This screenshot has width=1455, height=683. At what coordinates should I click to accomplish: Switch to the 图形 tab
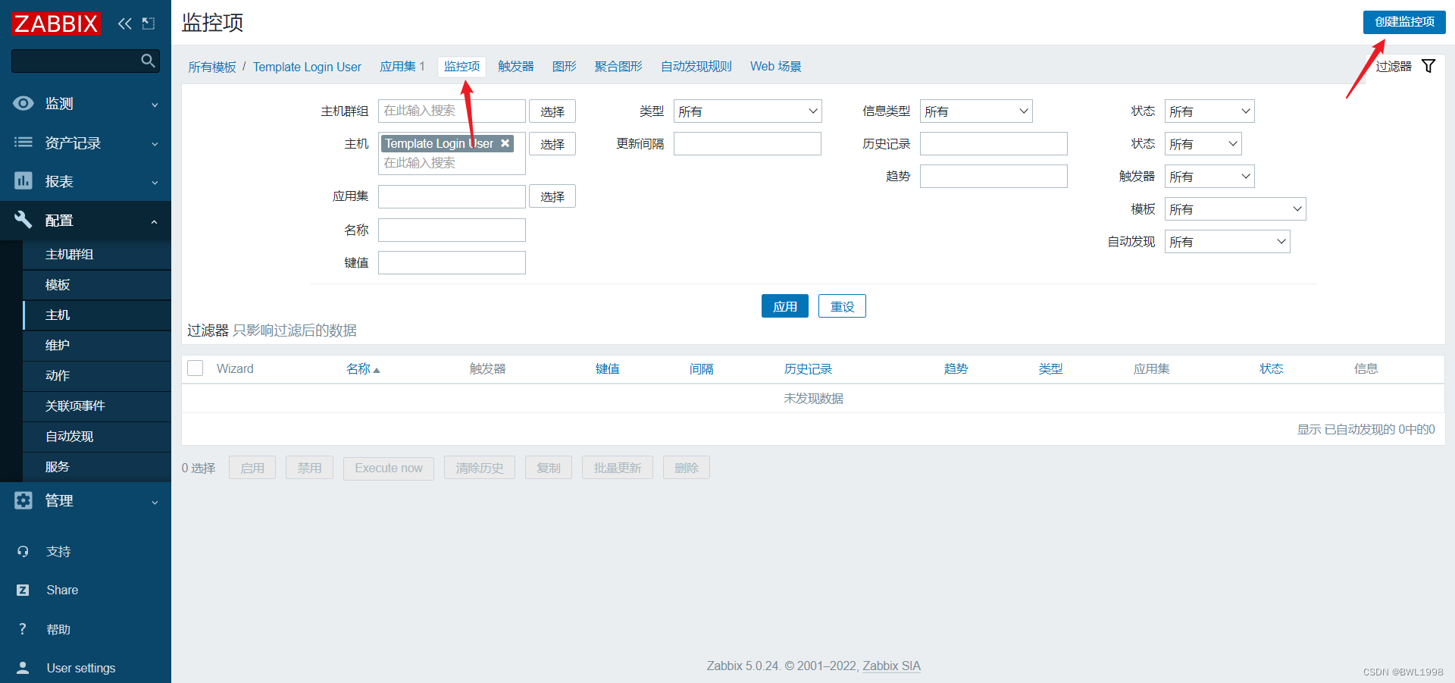[x=565, y=67]
